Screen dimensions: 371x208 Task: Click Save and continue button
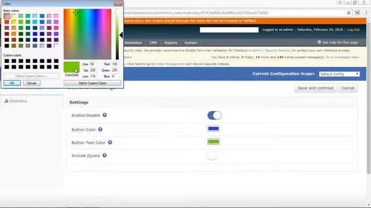[315, 88]
